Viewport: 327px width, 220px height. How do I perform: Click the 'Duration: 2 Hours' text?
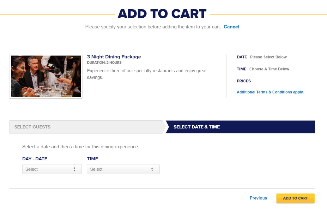[x=104, y=62]
